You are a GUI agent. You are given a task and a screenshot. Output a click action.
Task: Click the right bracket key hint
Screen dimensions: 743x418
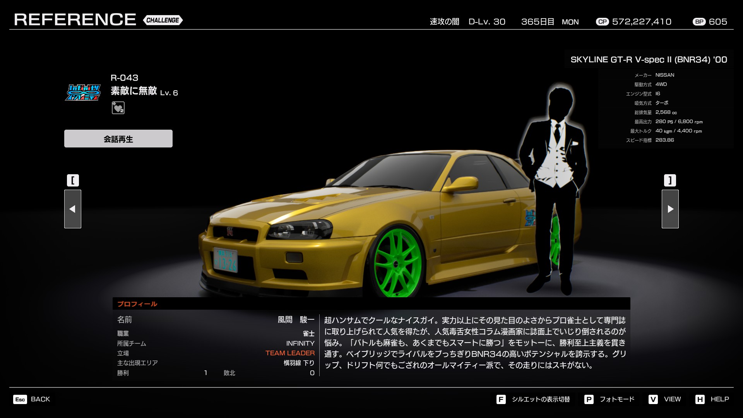point(670,180)
